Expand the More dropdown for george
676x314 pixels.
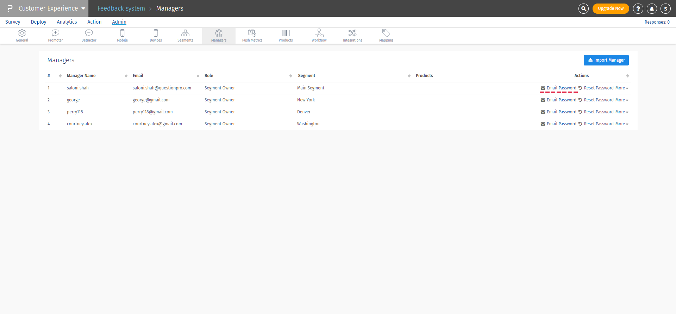coord(622,100)
